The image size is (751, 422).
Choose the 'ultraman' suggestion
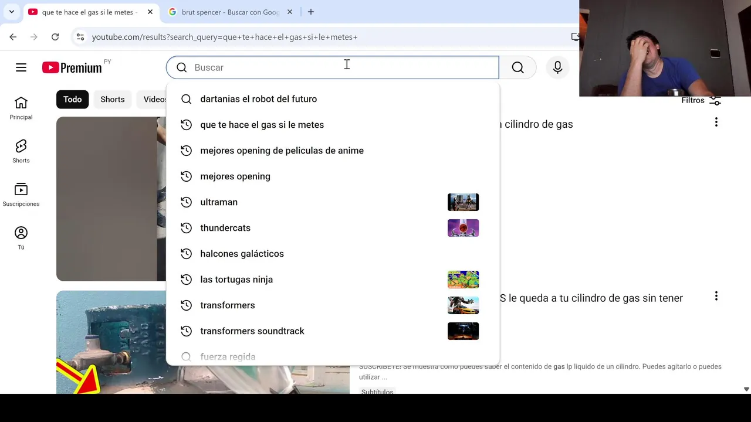point(333,202)
